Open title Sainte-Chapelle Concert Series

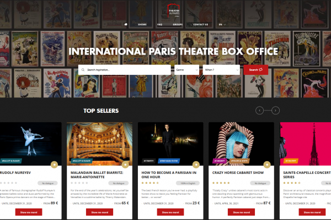click(x=307, y=175)
